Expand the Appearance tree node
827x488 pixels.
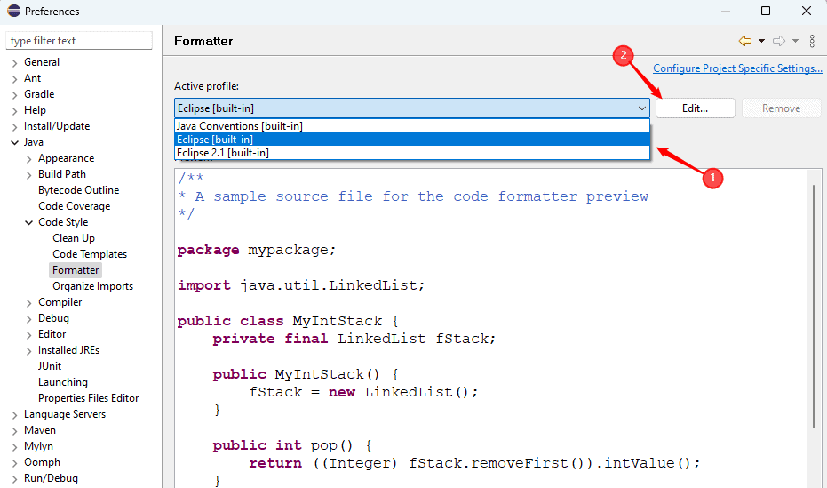tap(28, 158)
